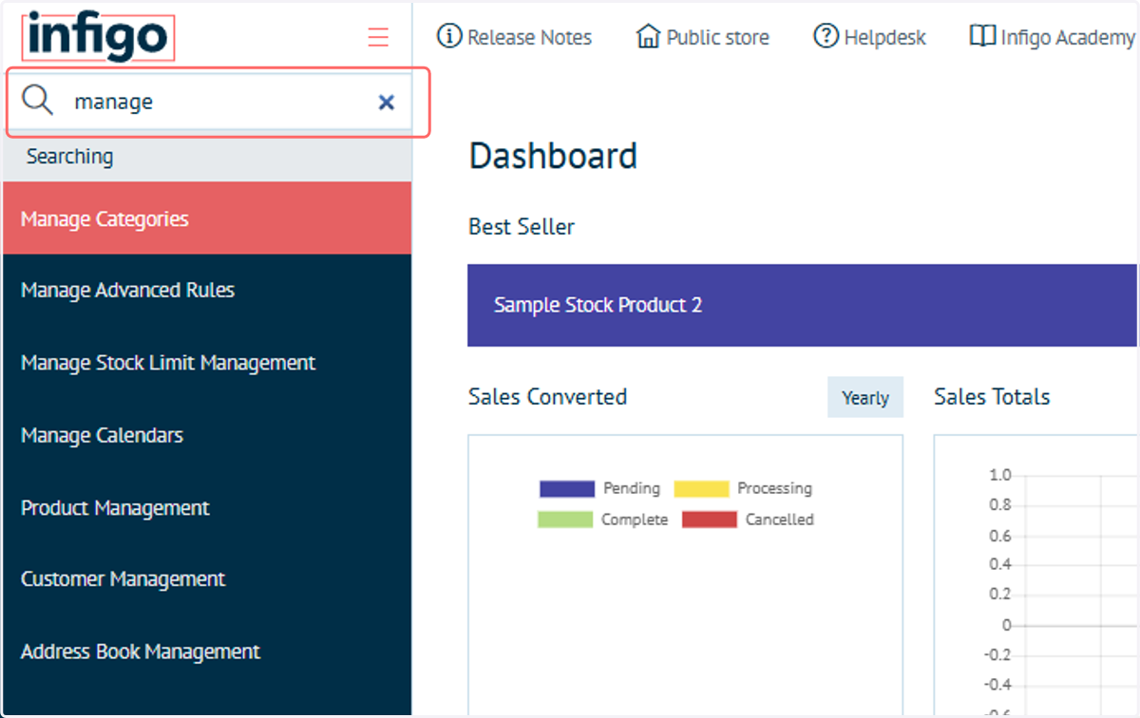Click the Infigo Academy book icon
This screenshot has width=1140, height=718.
[x=982, y=36]
